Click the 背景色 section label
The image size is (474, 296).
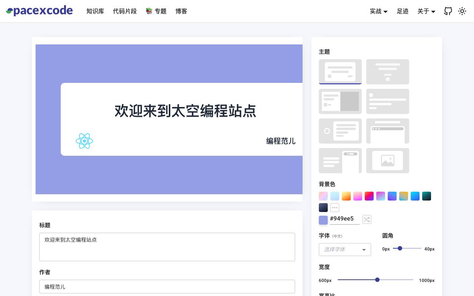coord(327,184)
